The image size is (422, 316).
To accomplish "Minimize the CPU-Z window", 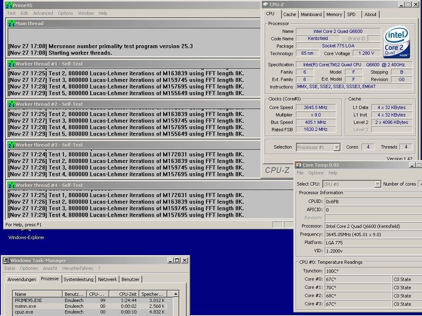I will 401,5.
